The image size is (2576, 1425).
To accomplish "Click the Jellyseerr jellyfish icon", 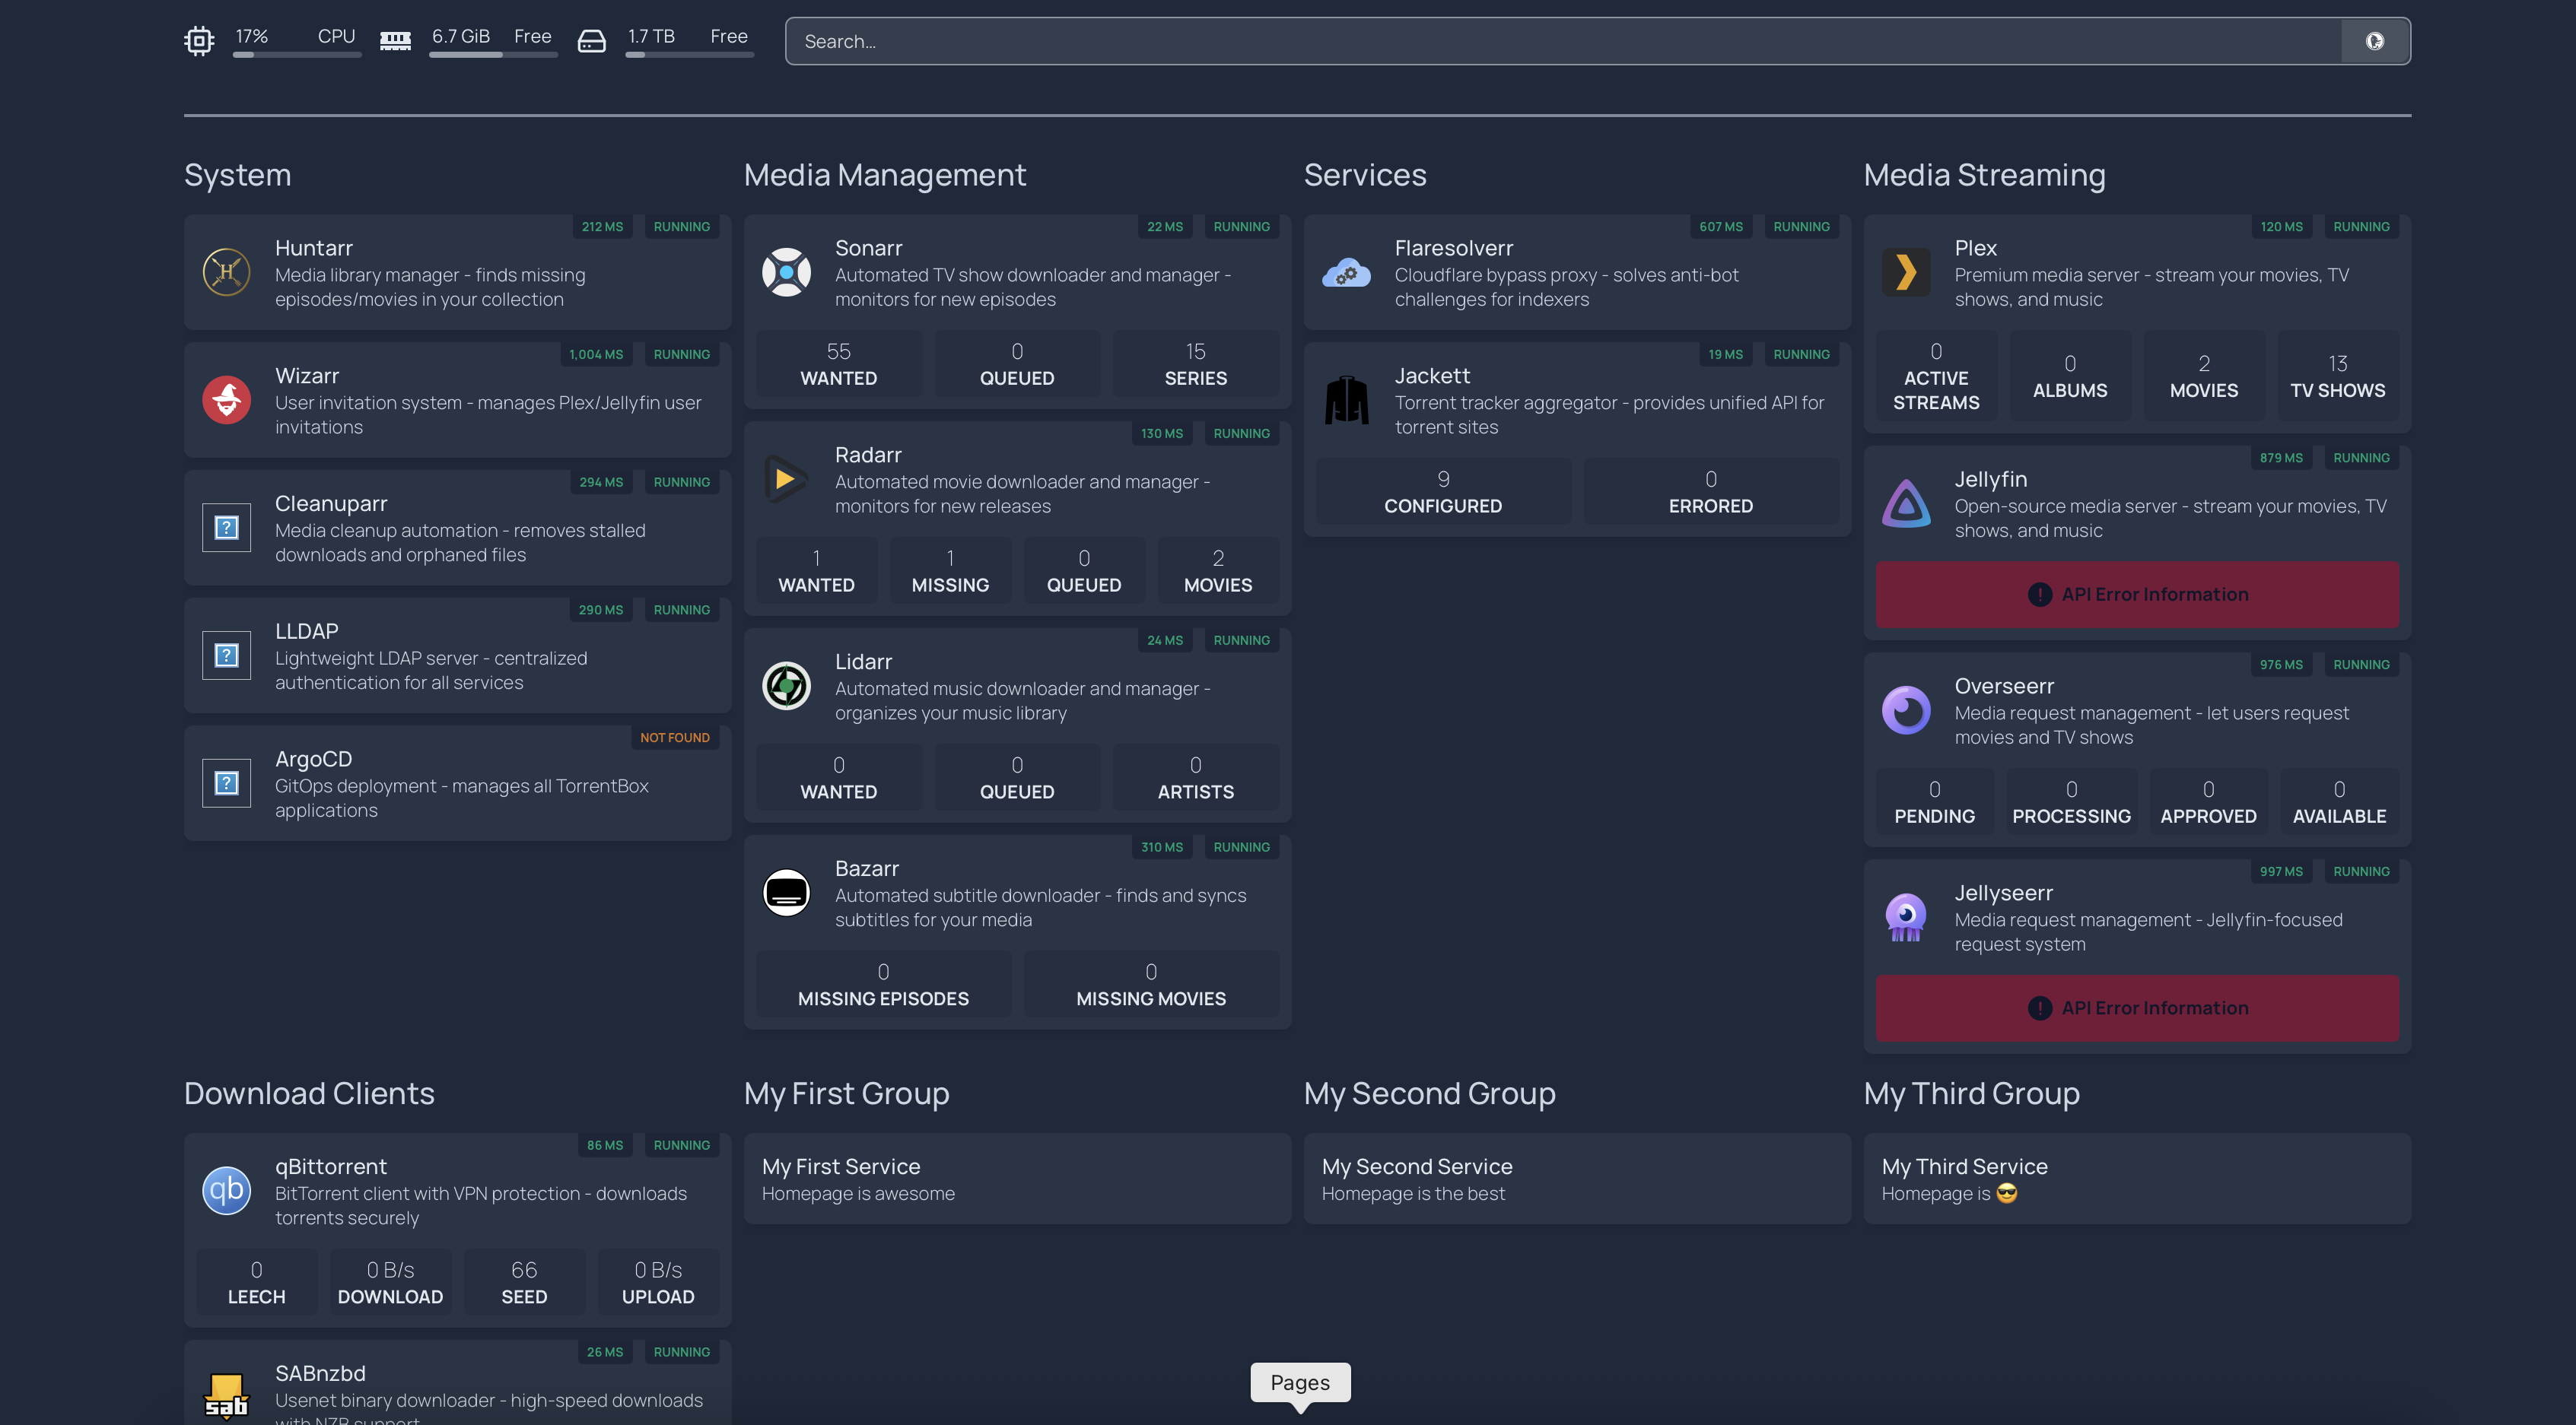I will pyautogui.click(x=1907, y=916).
